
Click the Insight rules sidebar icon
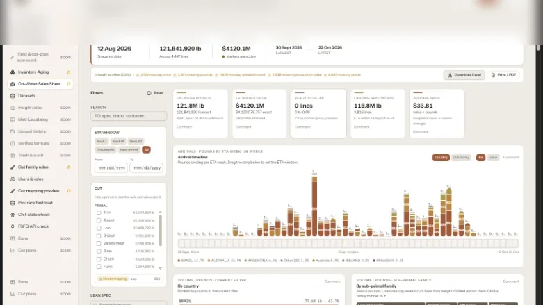point(13,108)
